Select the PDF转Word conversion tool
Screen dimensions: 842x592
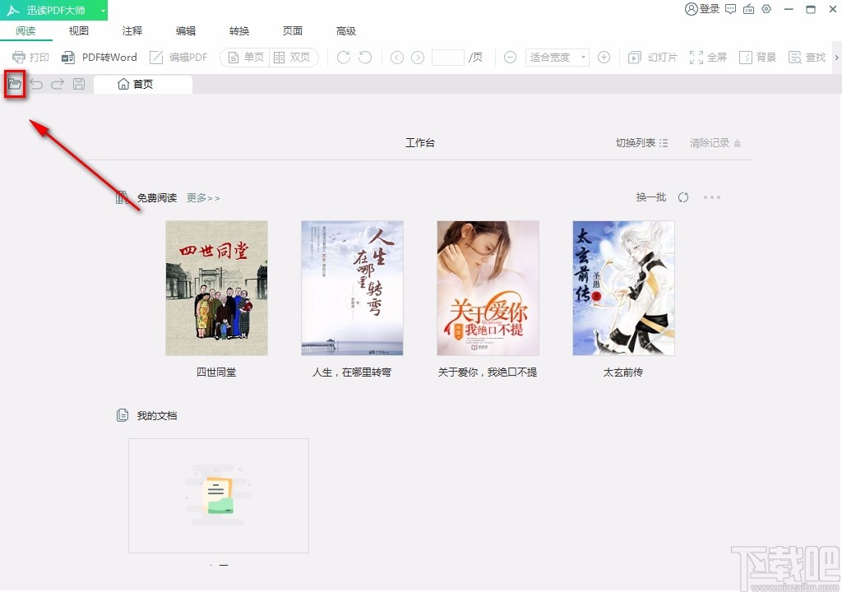pyautogui.click(x=99, y=57)
